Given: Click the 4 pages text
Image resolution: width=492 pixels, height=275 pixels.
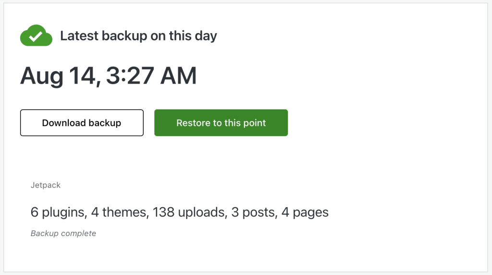Looking at the screenshot, I should (x=305, y=212).
